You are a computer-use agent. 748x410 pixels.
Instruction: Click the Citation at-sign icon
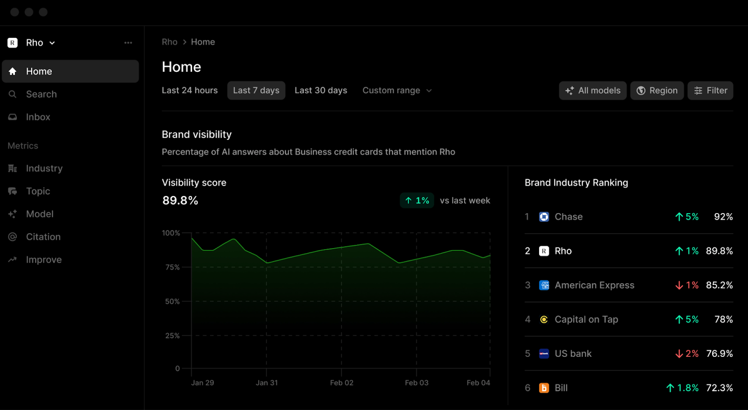13,237
